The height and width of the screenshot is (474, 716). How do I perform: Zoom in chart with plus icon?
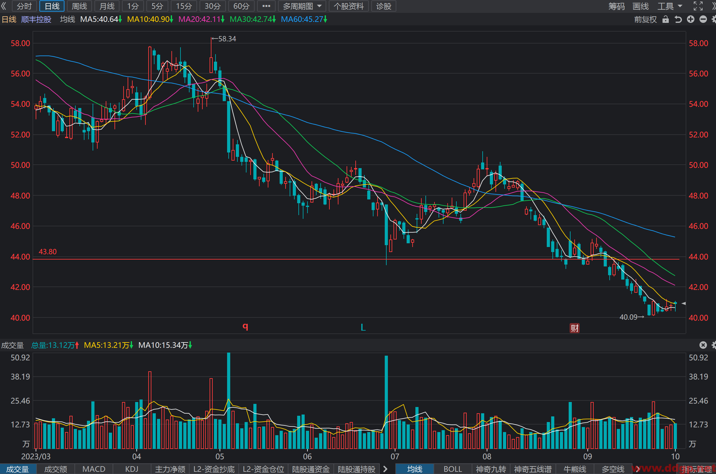click(x=690, y=19)
